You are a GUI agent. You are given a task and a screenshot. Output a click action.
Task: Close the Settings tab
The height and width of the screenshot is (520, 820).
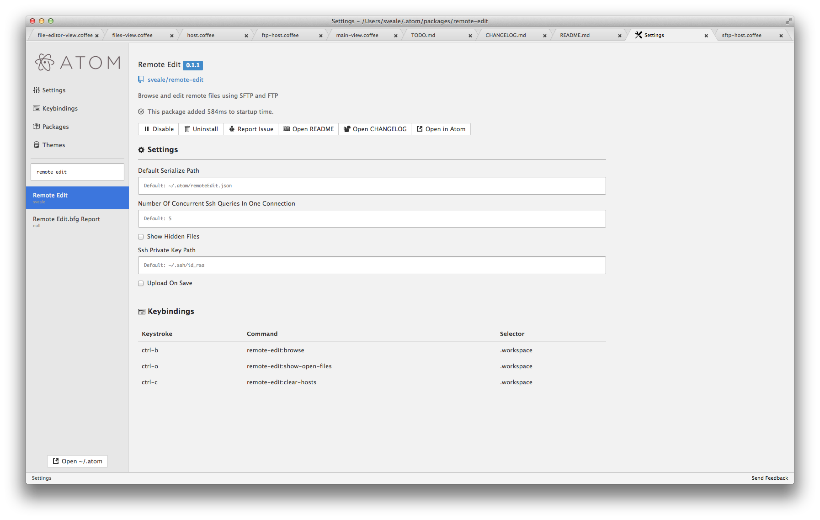tap(706, 36)
